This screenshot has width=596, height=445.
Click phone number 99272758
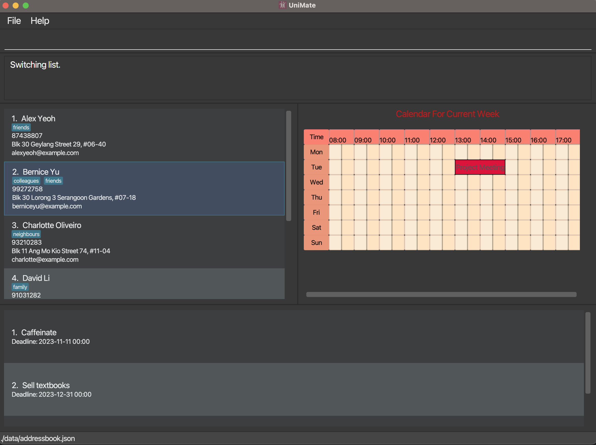pos(27,189)
